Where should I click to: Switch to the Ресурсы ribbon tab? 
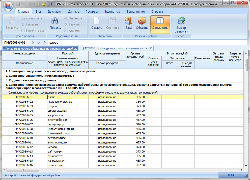92,12
